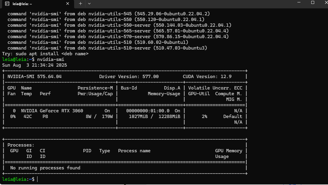Image resolution: width=328 pixels, height=185 pixels.
Task: Click the '2%' GPU utilization value
Action: point(204,116)
